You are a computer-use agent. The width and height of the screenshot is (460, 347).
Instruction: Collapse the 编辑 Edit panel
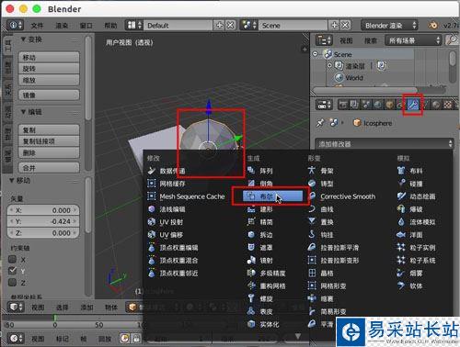click(x=23, y=112)
